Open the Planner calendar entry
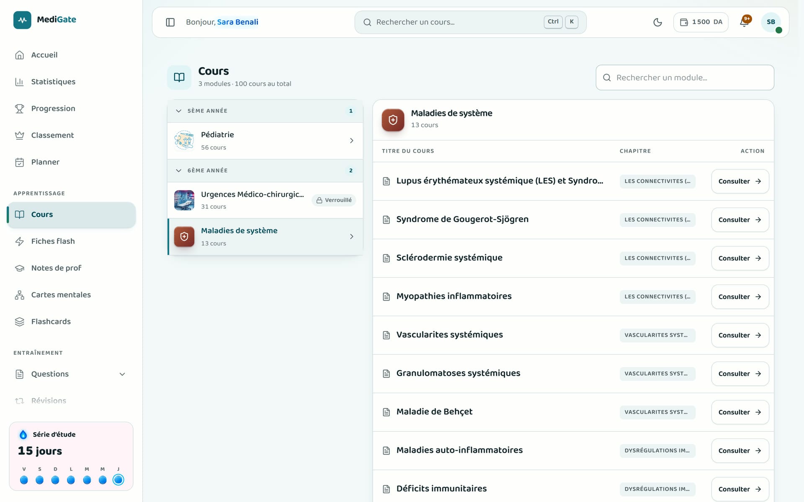Viewport: 804px width, 502px height. (71, 162)
